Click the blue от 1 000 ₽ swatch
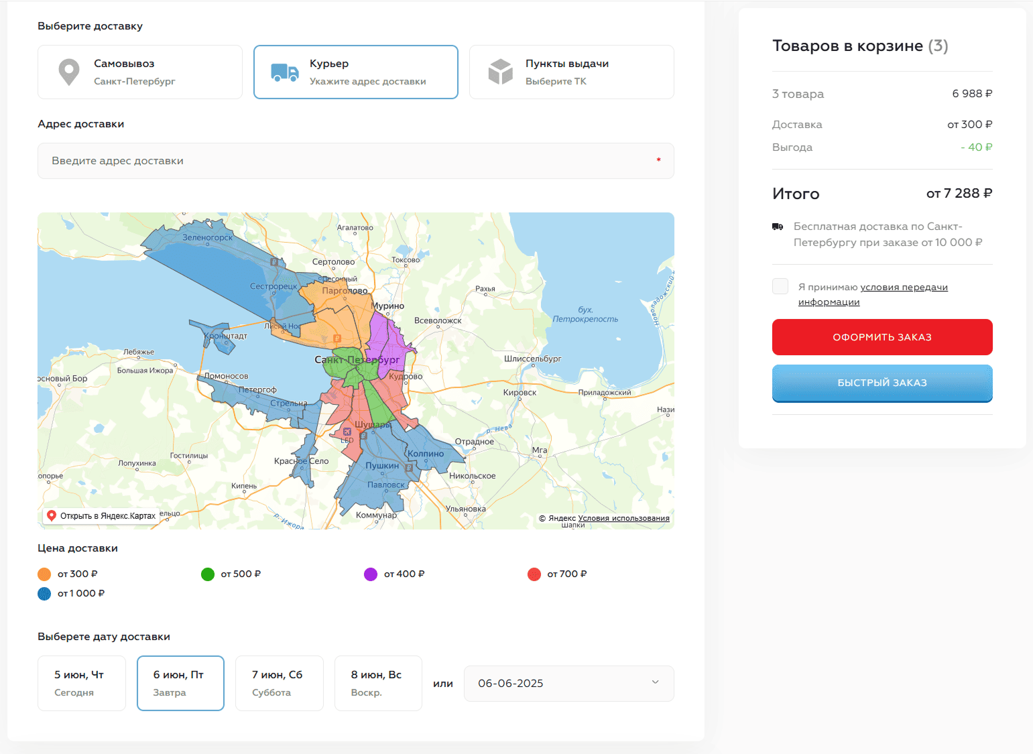1033x754 pixels. pos(44,594)
